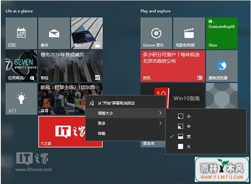
Task: Select 大 large tile size
Action: point(206,147)
